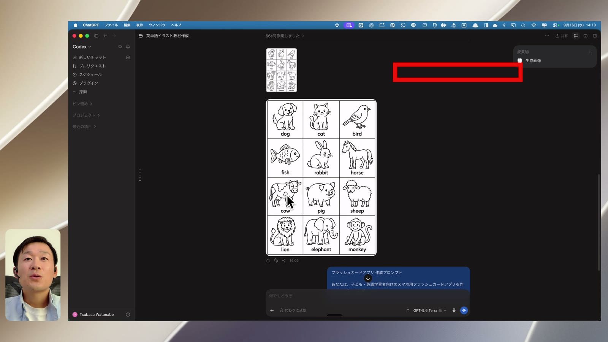Image resolution: width=608 pixels, height=342 pixels.
Task: Click the LINE icon in menu bar
Action: (413, 25)
